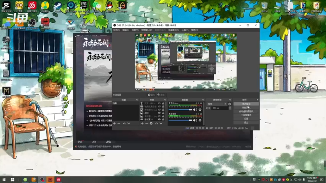The height and width of the screenshot is (183, 326).
Task: Open the QQ音乐 desktop icon
Action: [x=45, y=6]
